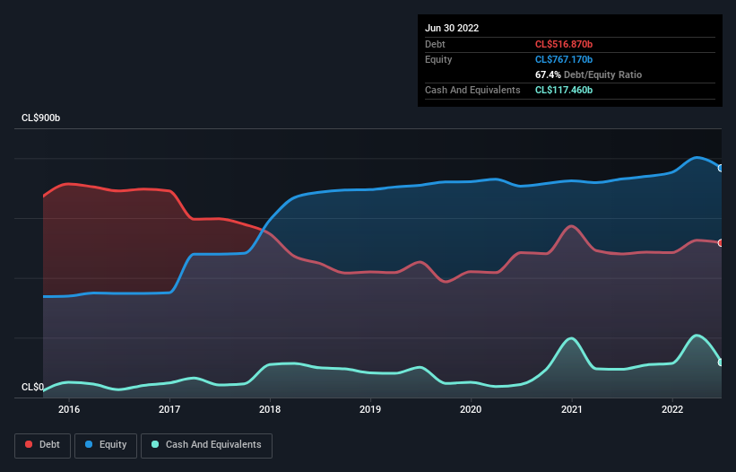Select the blue Equity endpoint marker on the chart
Viewport: 736px width, 472px height.
coord(721,168)
